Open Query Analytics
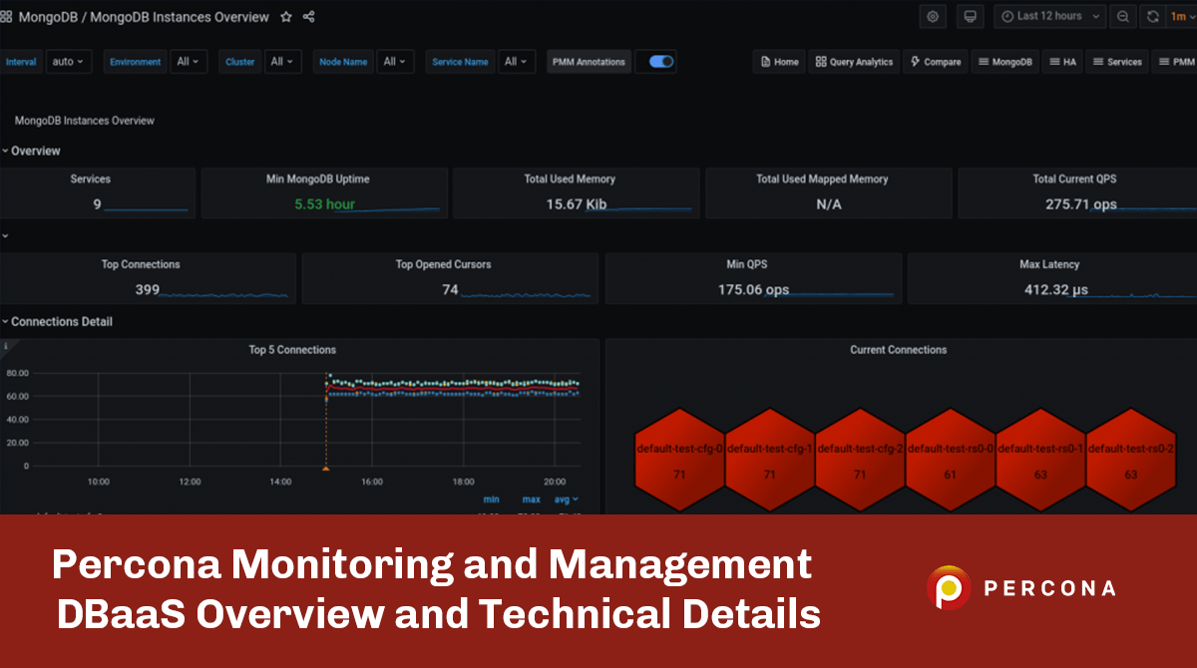The width and height of the screenshot is (1197, 668). (x=854, y=62)
